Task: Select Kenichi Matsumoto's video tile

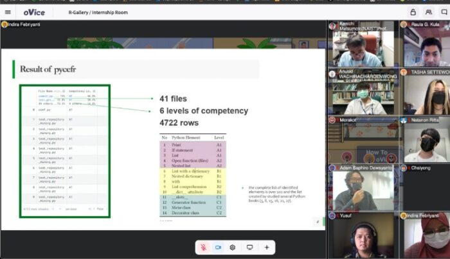Action: click(363, 44)
